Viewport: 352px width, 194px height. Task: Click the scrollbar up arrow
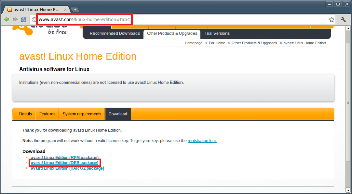348,29
